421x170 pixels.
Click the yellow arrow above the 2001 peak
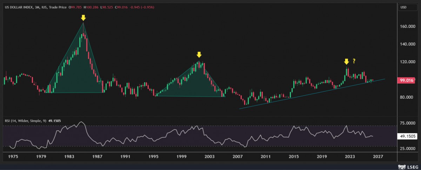199,55
